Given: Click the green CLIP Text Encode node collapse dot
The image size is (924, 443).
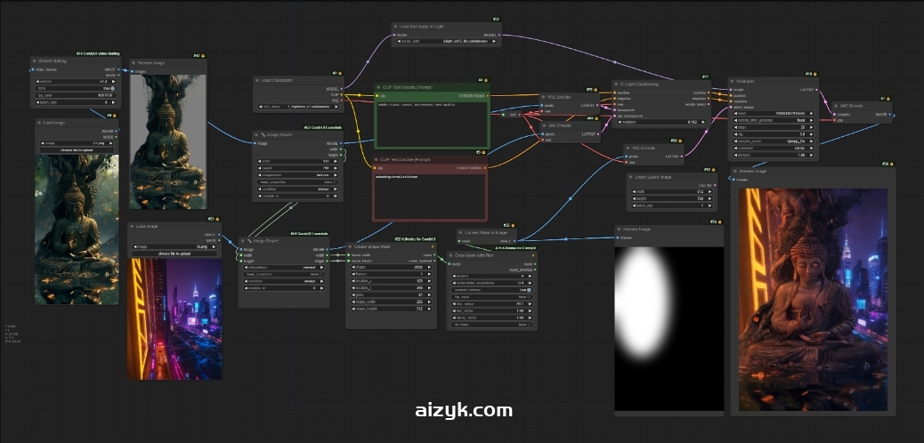Looking at the screenshot, I should point(380,87).
